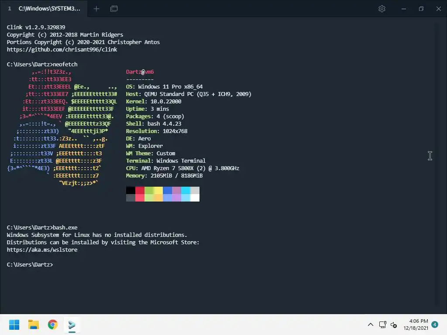Click the final empty C:\Users\Dartz> prompt

click(30, 265)
